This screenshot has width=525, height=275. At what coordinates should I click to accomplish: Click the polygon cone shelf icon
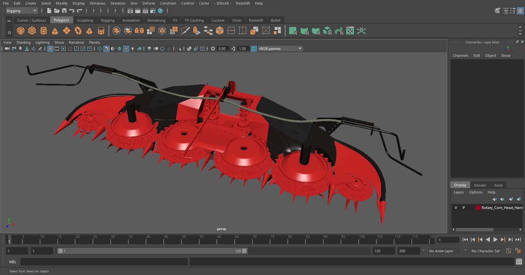click(x=55, y=31)
